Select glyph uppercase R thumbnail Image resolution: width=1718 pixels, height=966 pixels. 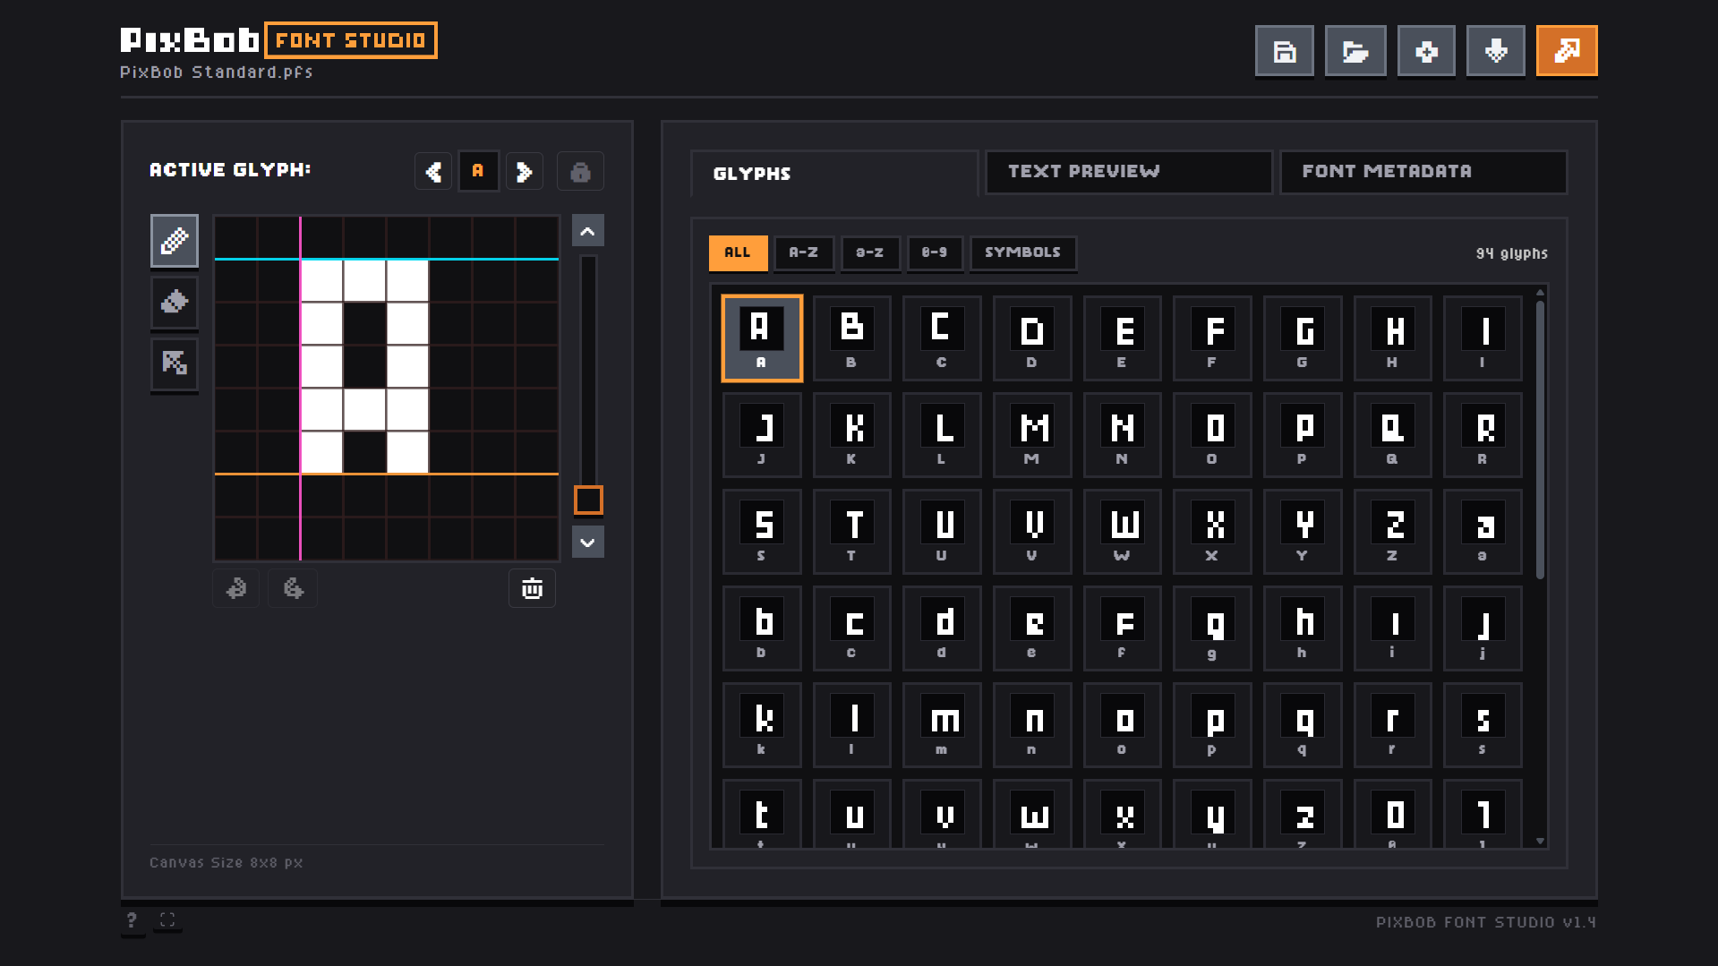coord(1483,435)
